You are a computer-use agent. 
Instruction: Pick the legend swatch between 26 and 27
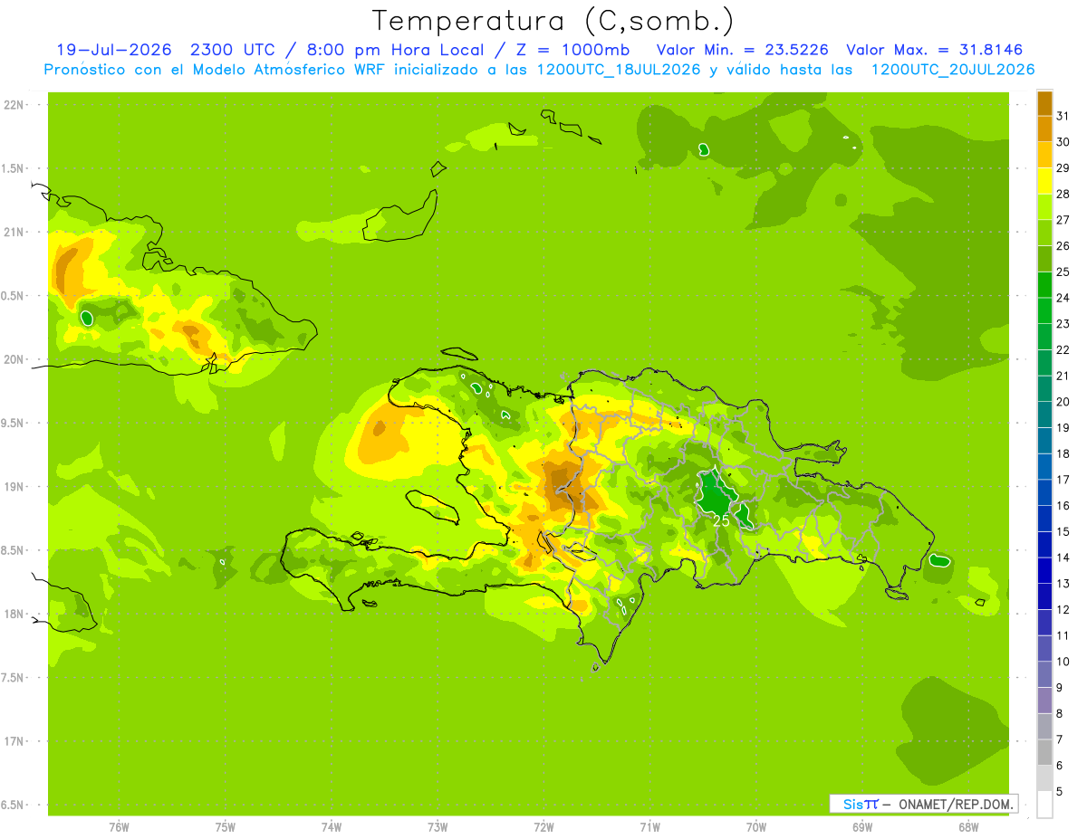pyautogui.click(x=1044, y=233)
